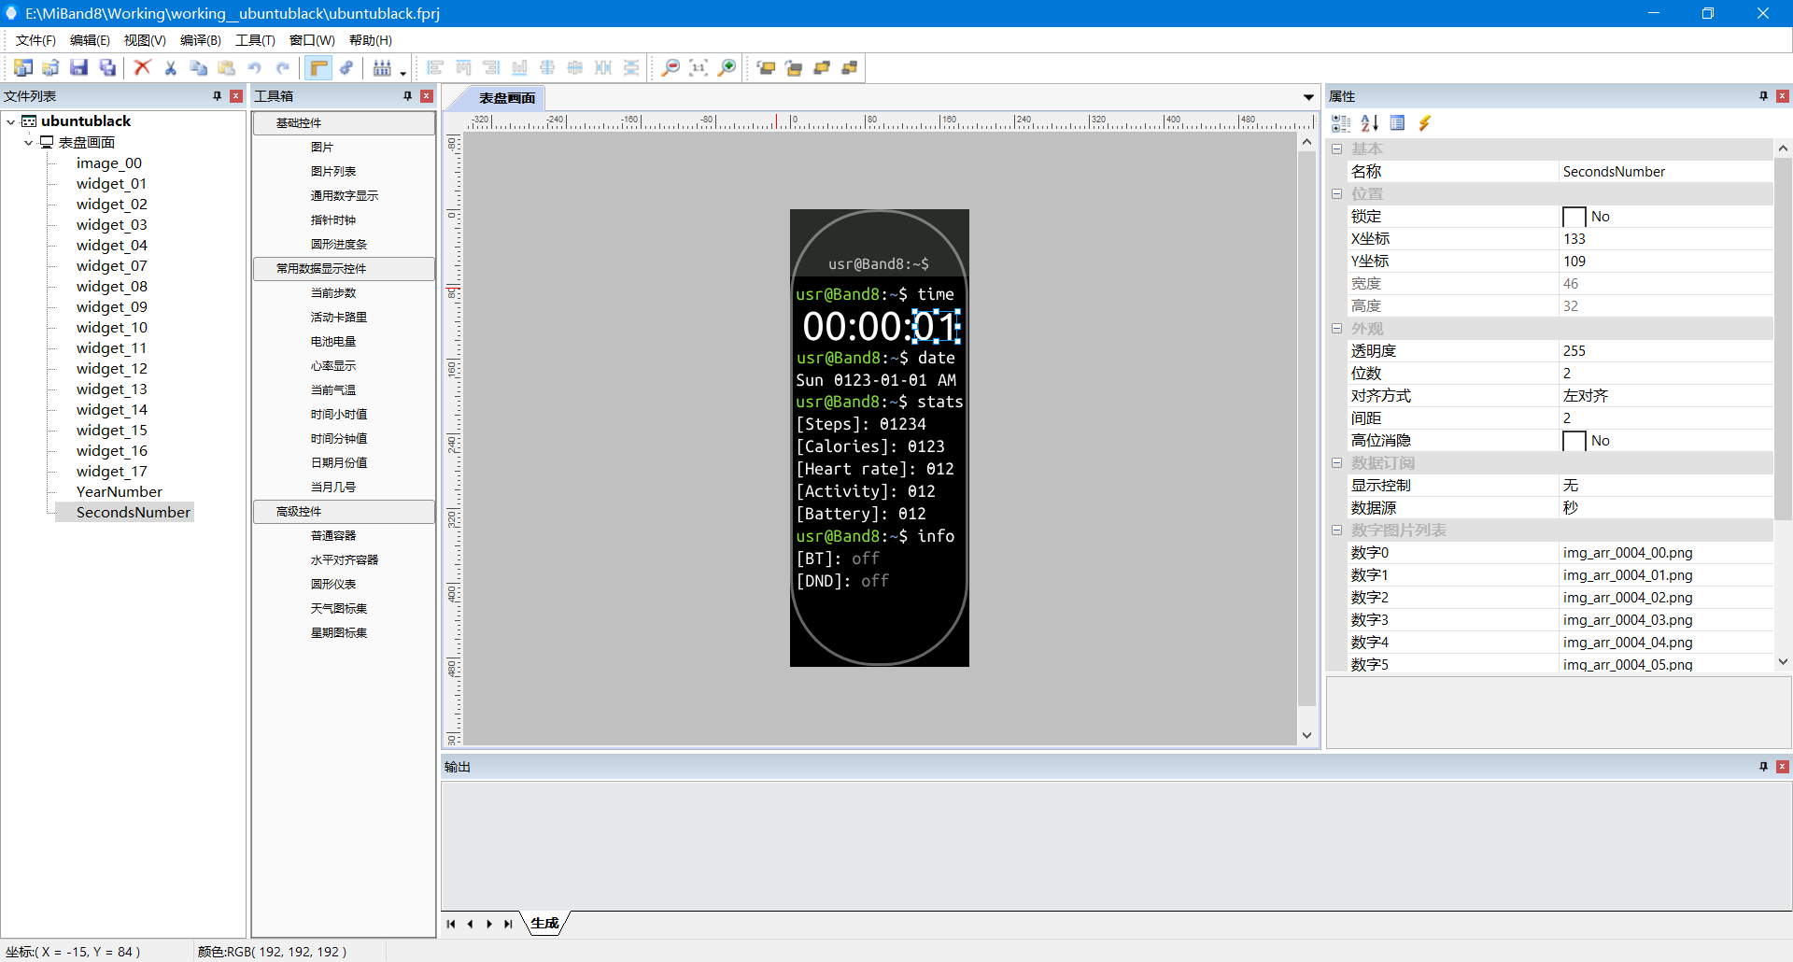Collapse the 常用数据显示控件 toolbox section header
This screenshot has height=962, width=1793.
[344, 269]
